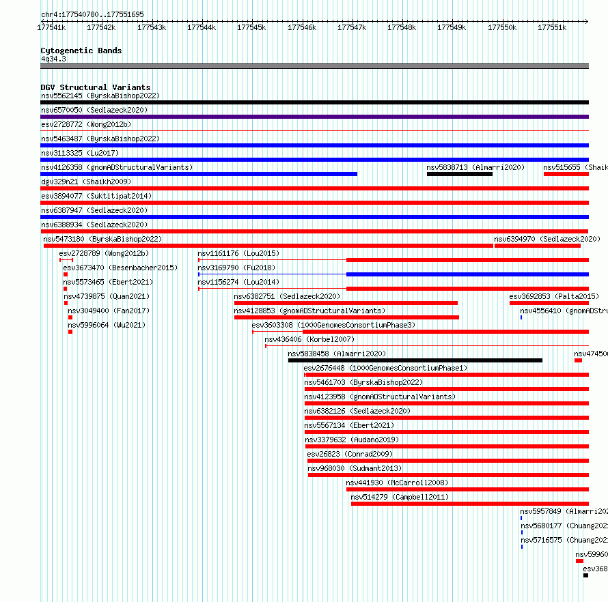The height and width of the screenshot is (602, 608).
Task: Select nsv3049400 (Fan2017) label
Action: pos(109,311)
